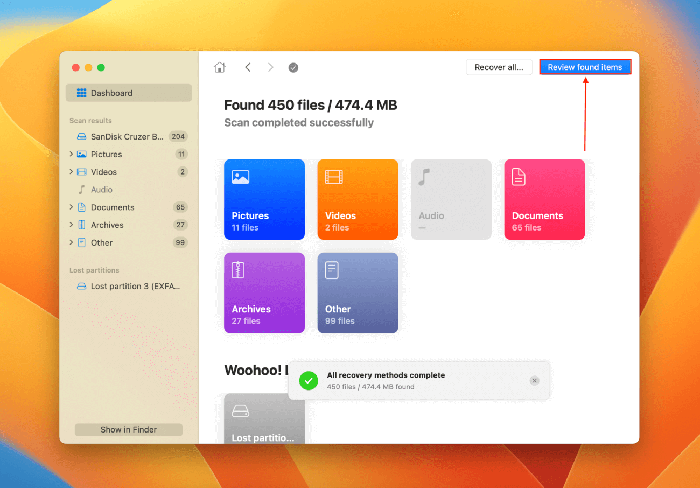Click the green fullscreen window button
700x488 pixels.
pyautogui.click(x=101, y=67)
